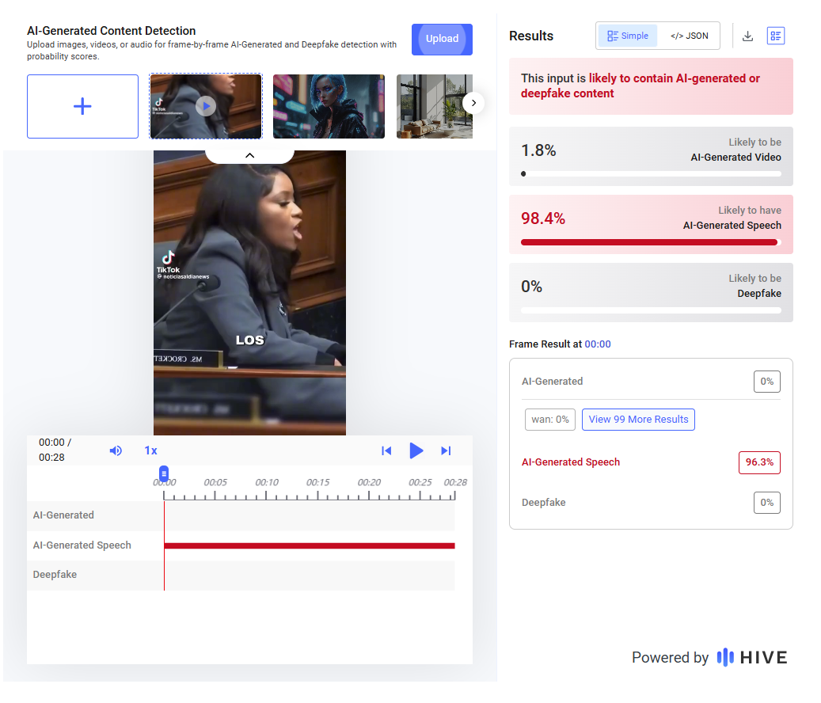Image resolution: width=821 pixels, height=703 pixels.
Task: Jump to 00:05 on the timeline
Action: coord(215,482)
